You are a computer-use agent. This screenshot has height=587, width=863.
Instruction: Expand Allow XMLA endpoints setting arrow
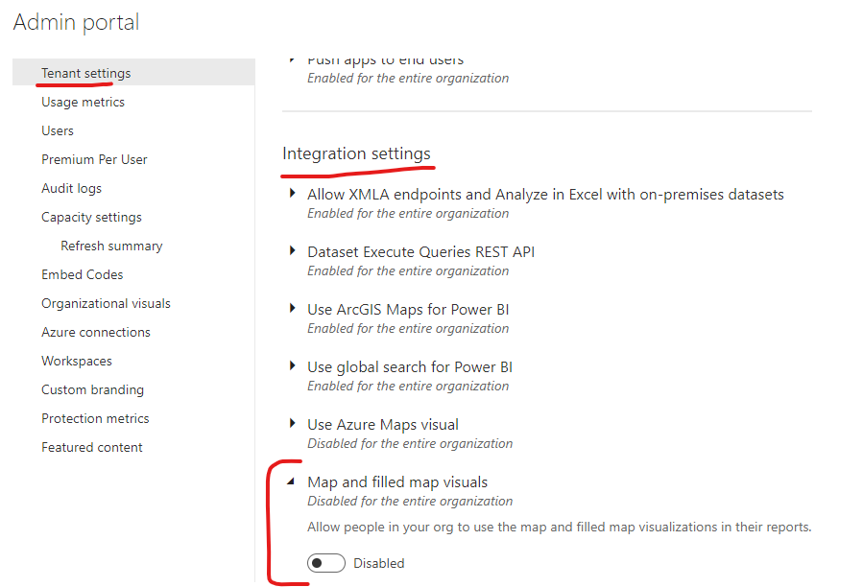coord(292,193)
